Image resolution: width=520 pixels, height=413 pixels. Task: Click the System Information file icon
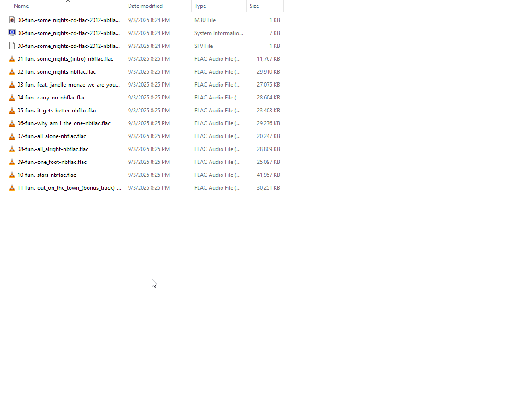click(x=12, y=33)
